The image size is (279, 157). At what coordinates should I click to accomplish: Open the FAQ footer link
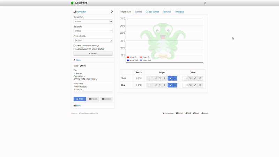[x=188, y=113]
